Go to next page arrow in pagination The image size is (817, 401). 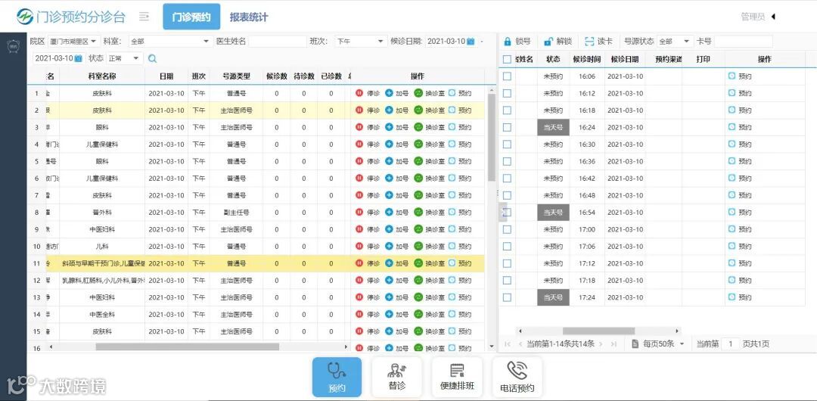601,343
